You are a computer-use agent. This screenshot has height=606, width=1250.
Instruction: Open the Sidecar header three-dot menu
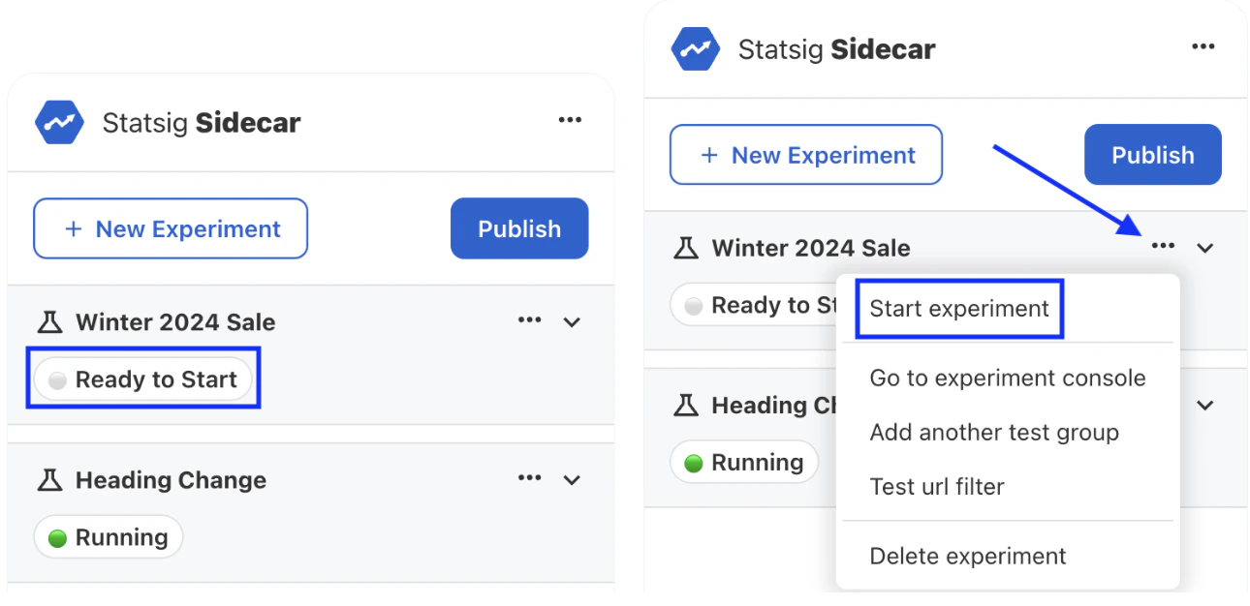570,119
